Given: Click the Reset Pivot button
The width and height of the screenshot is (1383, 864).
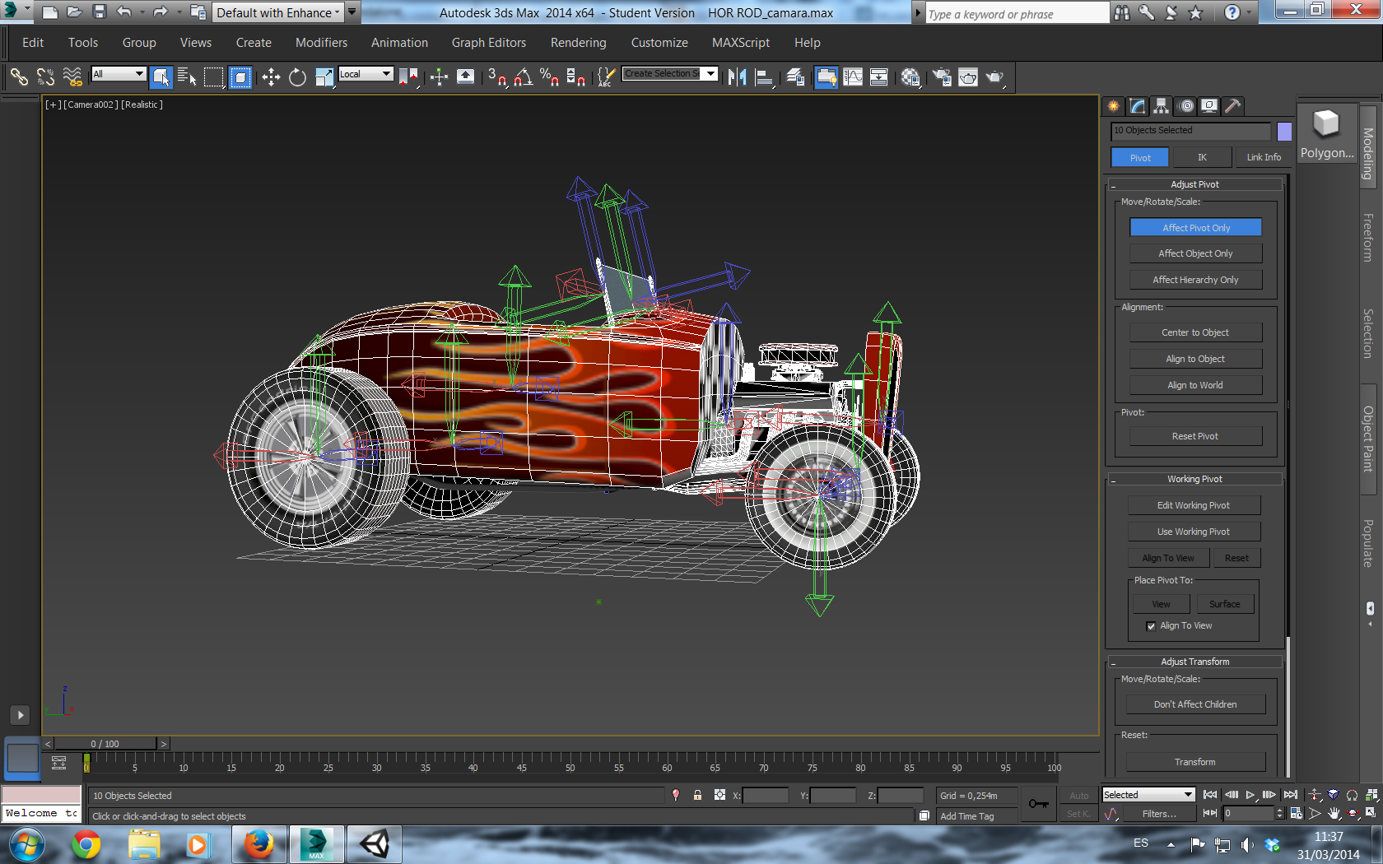Looking at the screenshot, I should tap(1195, 436).
